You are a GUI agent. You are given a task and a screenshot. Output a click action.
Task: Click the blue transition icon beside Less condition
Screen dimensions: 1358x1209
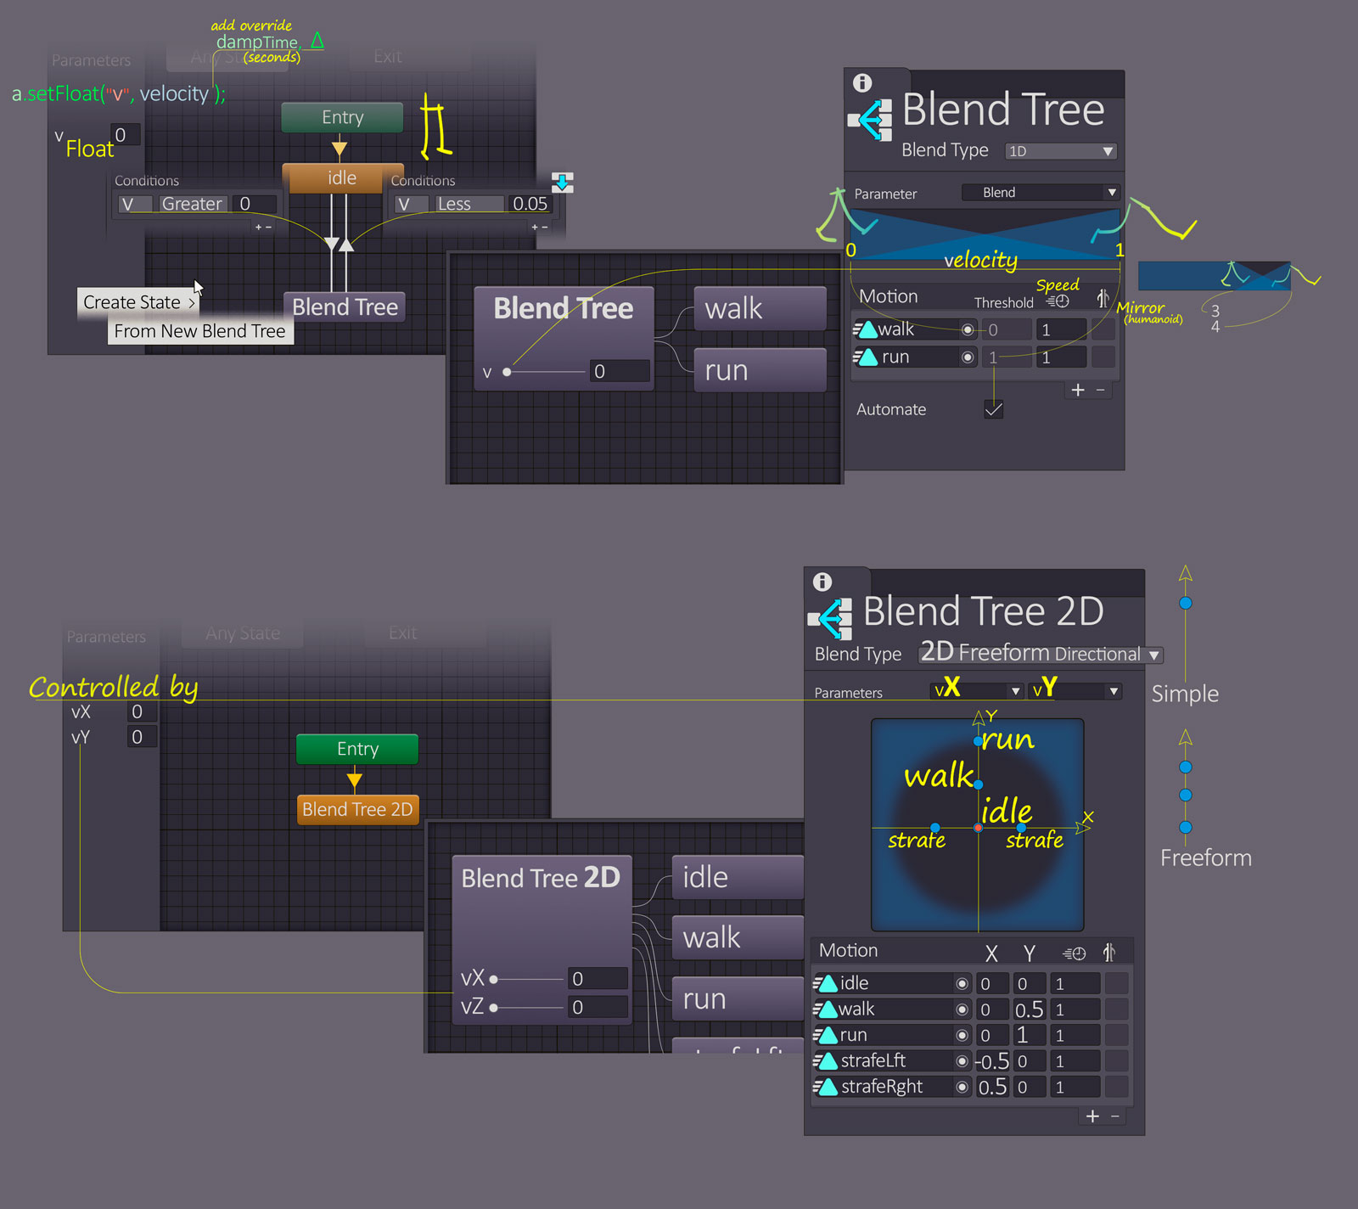[563, 182]
